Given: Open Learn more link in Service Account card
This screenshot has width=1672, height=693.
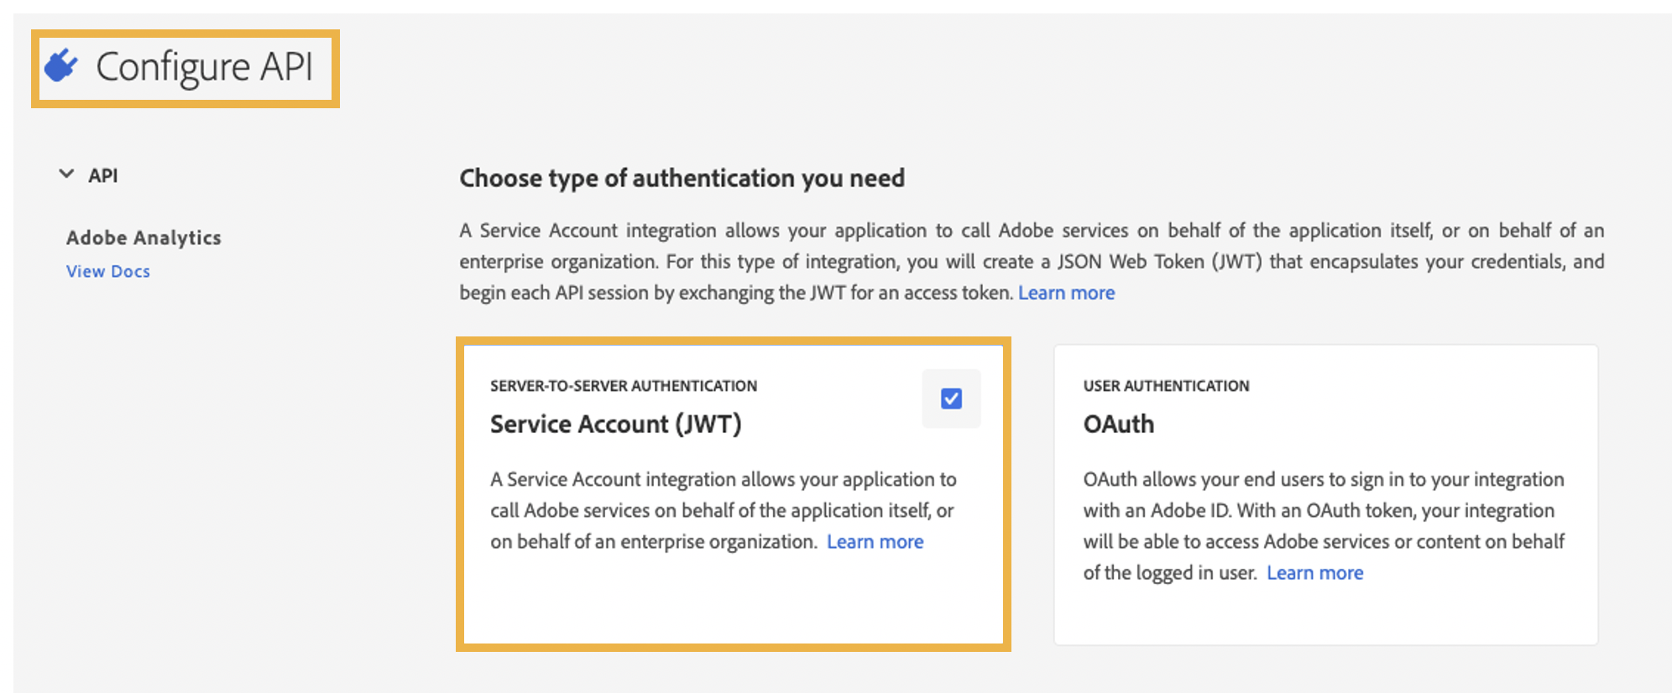Looking at the screenshot, I should (x=875, y=542).
